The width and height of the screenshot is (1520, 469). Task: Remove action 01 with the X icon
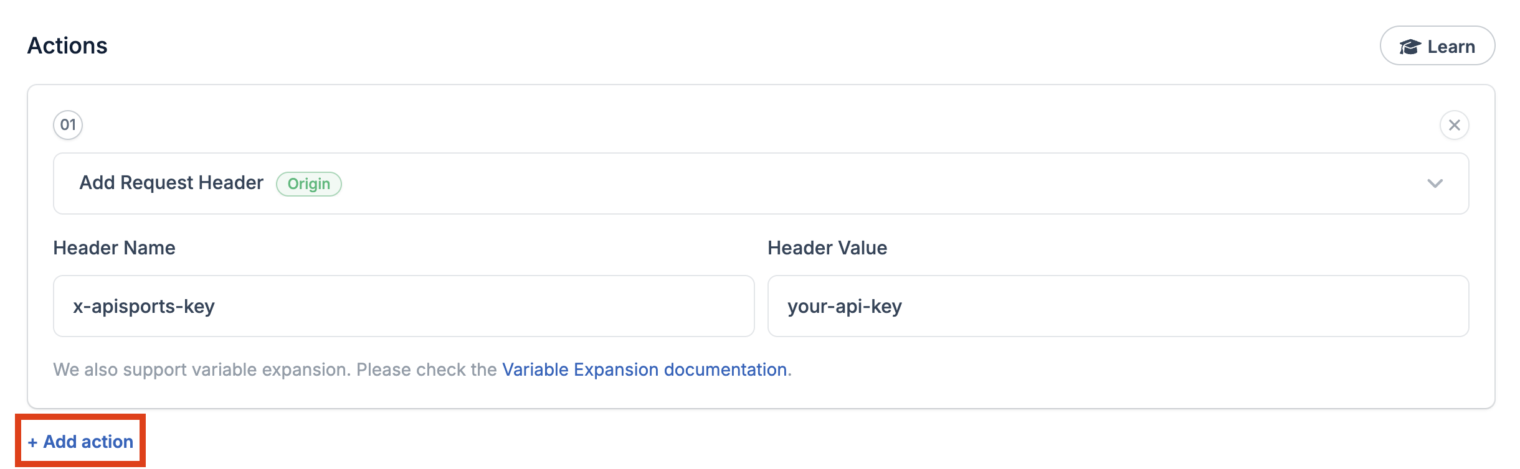(x=1455, y=125)
